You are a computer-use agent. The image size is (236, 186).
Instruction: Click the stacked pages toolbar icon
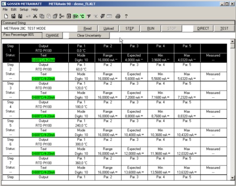pyautogui.click(x=55, y=16)
